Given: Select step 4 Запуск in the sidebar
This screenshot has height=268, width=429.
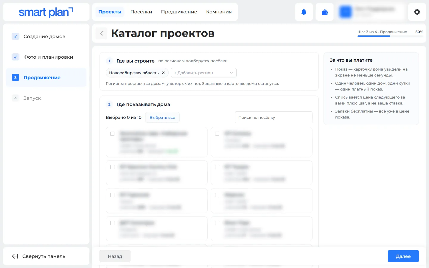Looking at the screenshot, I should pyautogui.click(x=46, y=98).
